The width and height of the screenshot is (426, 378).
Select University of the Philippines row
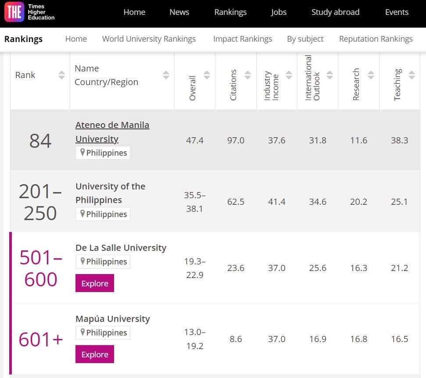pyautogui.click(x=215, y=201)
